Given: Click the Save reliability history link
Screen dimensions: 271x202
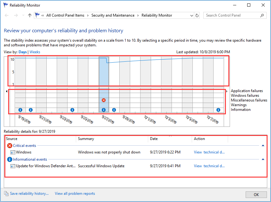Looking at the screenshot, I should pos(29,194).
